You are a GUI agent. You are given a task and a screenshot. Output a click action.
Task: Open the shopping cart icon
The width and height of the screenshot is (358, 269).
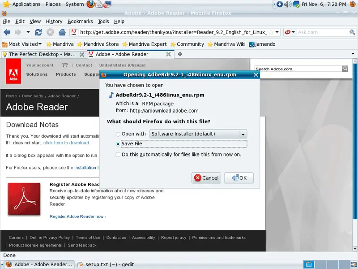tap(65, 65)
